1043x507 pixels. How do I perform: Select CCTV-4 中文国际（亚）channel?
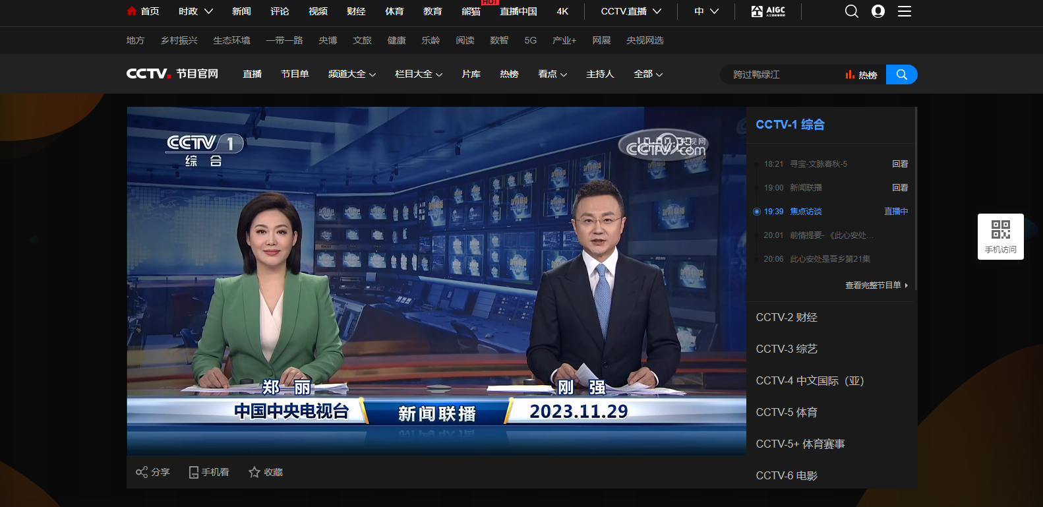pos(810,381)
